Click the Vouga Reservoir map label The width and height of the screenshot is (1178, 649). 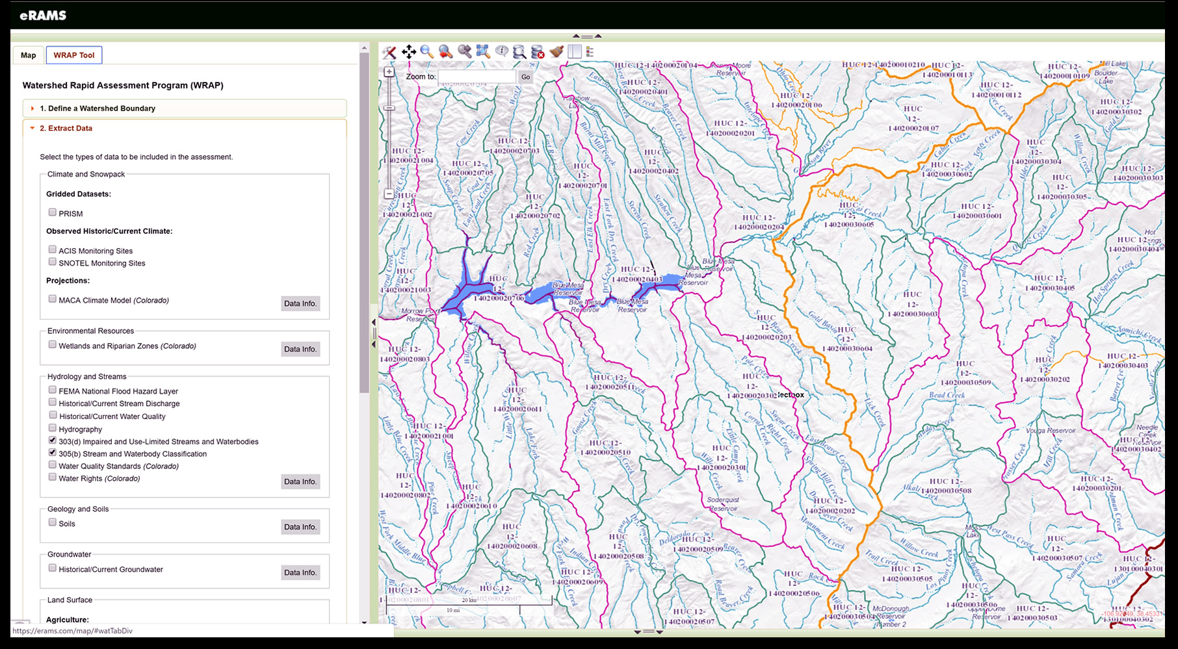(1051, 431)
